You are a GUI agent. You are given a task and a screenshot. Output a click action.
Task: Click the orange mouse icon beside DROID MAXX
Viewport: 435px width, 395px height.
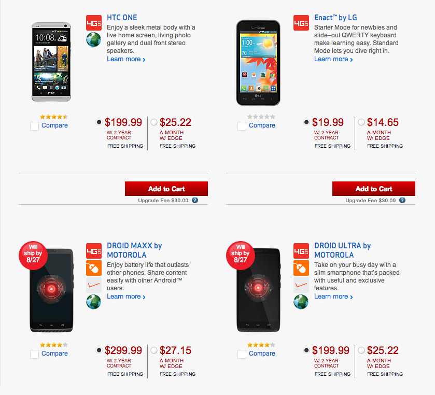click(x=94, y=268)
